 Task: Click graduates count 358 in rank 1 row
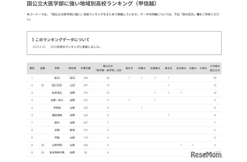click(x=86, y=78)
